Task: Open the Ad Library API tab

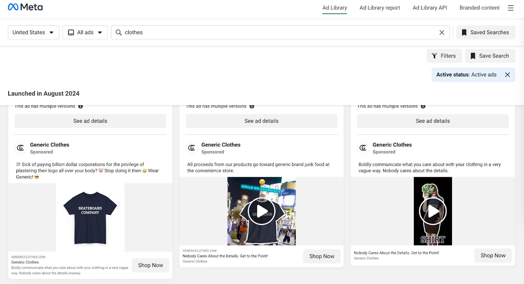Action: coord(430,8)
